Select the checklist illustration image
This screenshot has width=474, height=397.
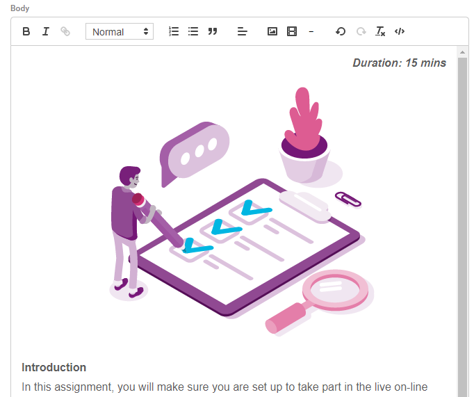pyautogui.click(x=236, y=209)
